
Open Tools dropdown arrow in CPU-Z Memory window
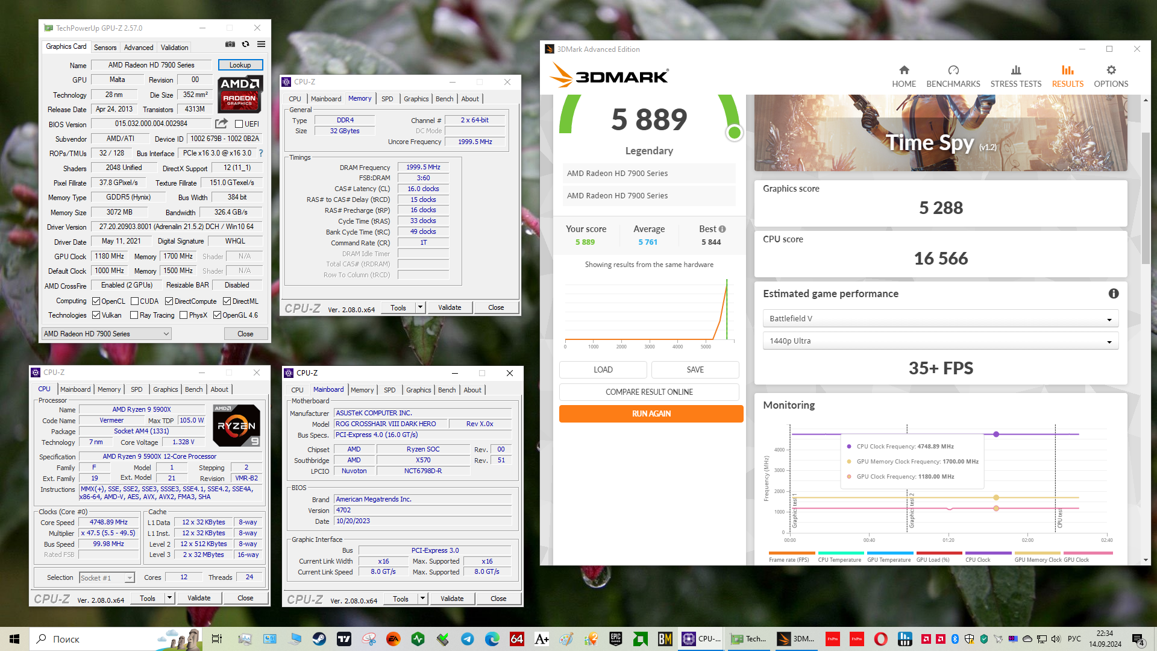420,307
